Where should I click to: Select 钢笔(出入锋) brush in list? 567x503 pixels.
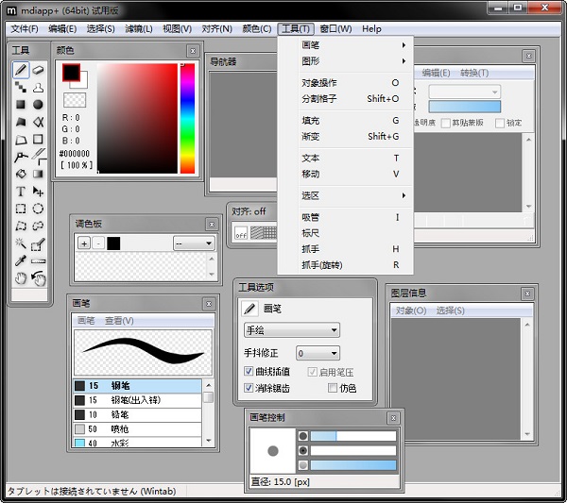tap(137, 400)
